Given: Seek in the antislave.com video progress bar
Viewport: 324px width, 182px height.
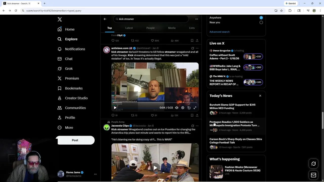Looking at the screenshot, I should click(155, 103).
